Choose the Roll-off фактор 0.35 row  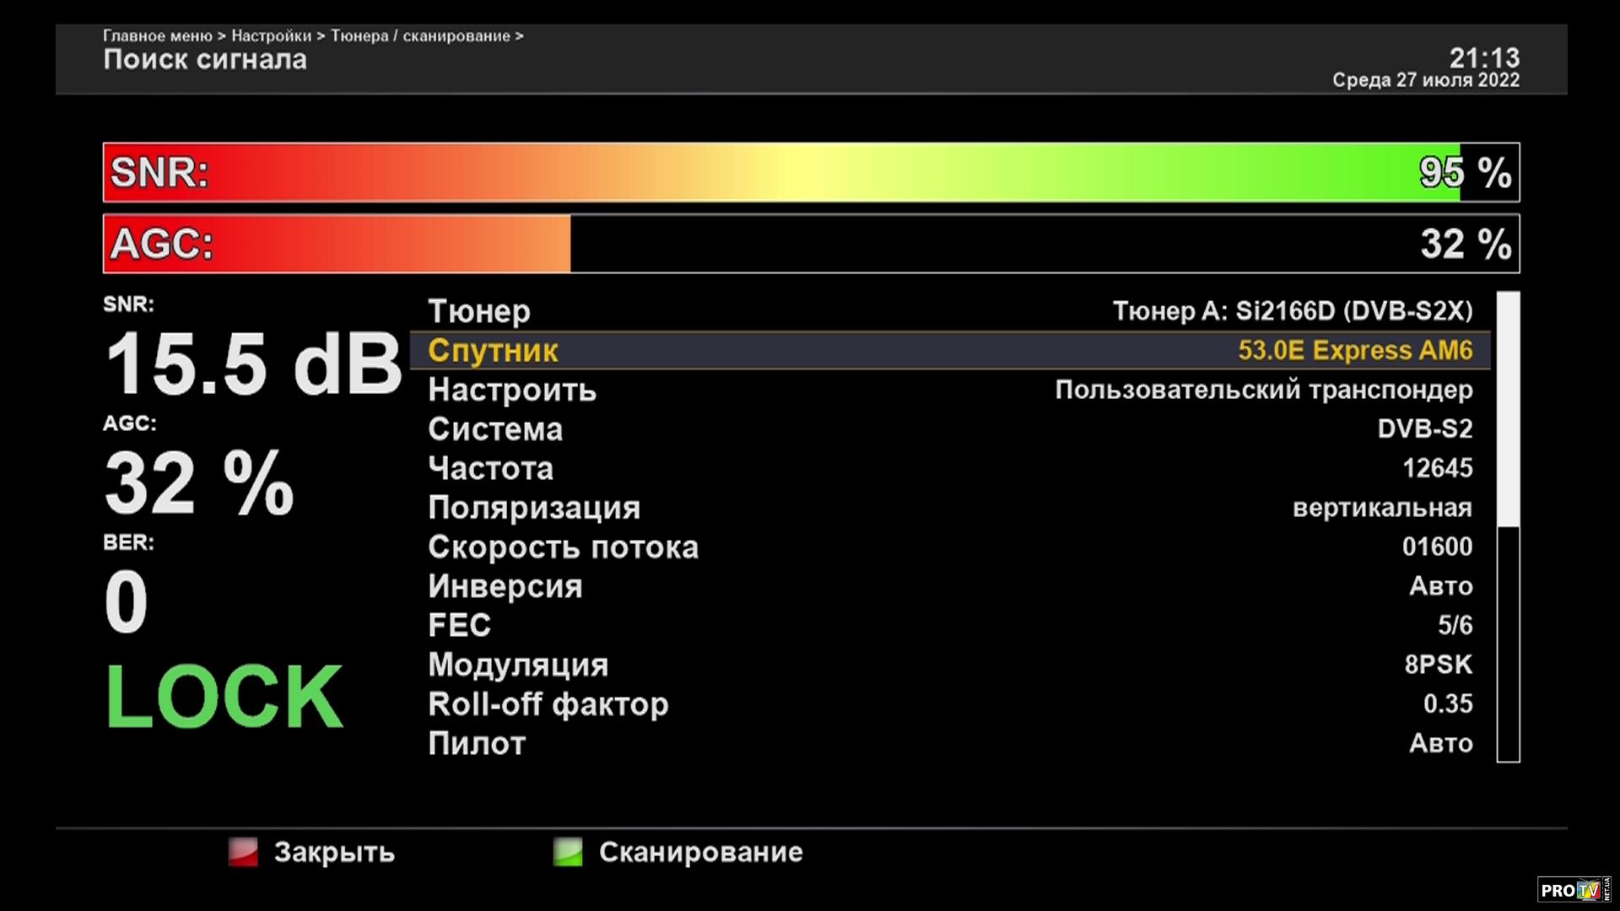pos(949,703)
